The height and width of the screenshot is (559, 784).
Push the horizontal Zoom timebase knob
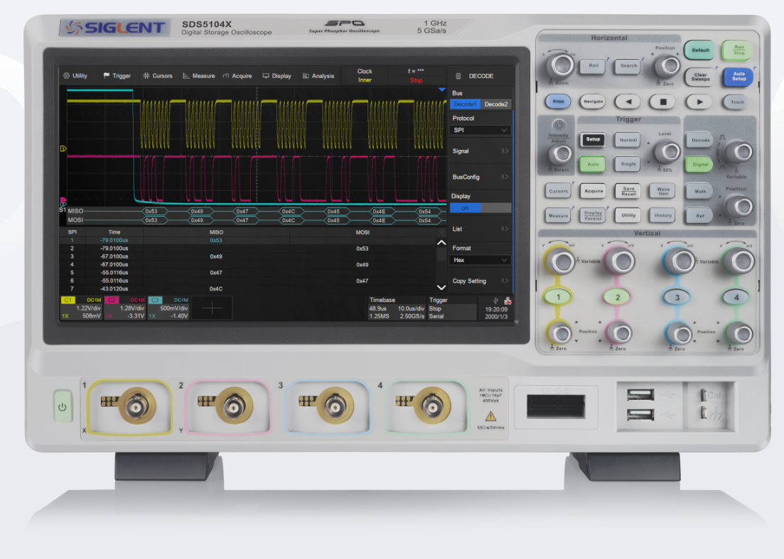pyautogui.click(x=561, y=65)
